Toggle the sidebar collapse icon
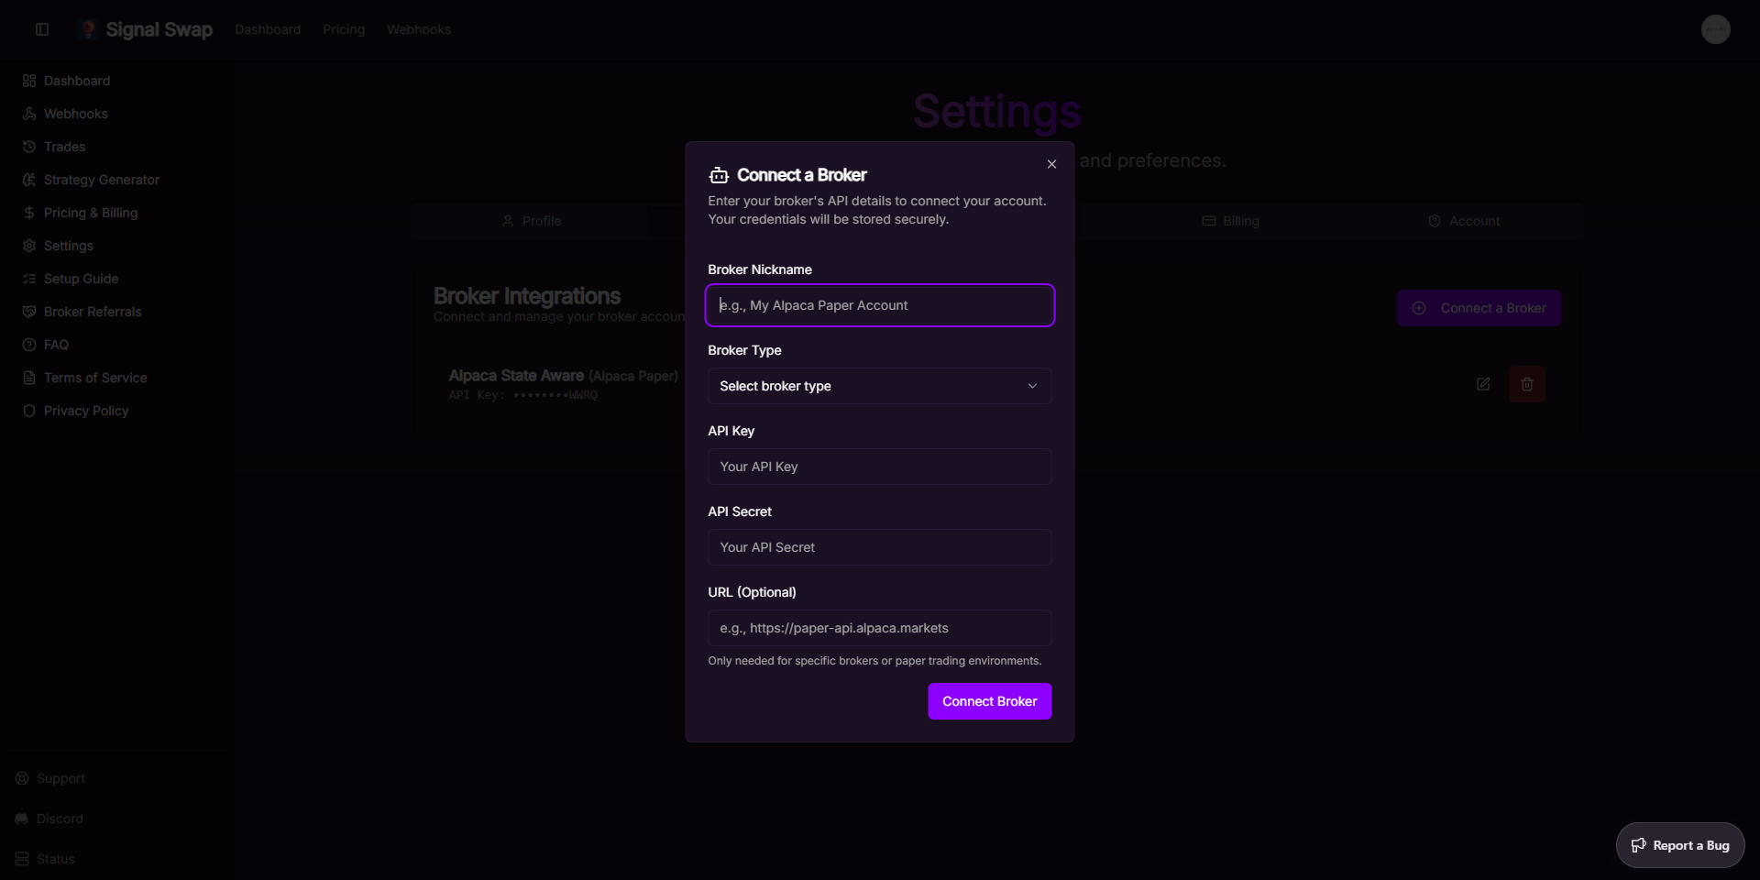Screen dimensions: 1760x880 [x=42, y=29]
